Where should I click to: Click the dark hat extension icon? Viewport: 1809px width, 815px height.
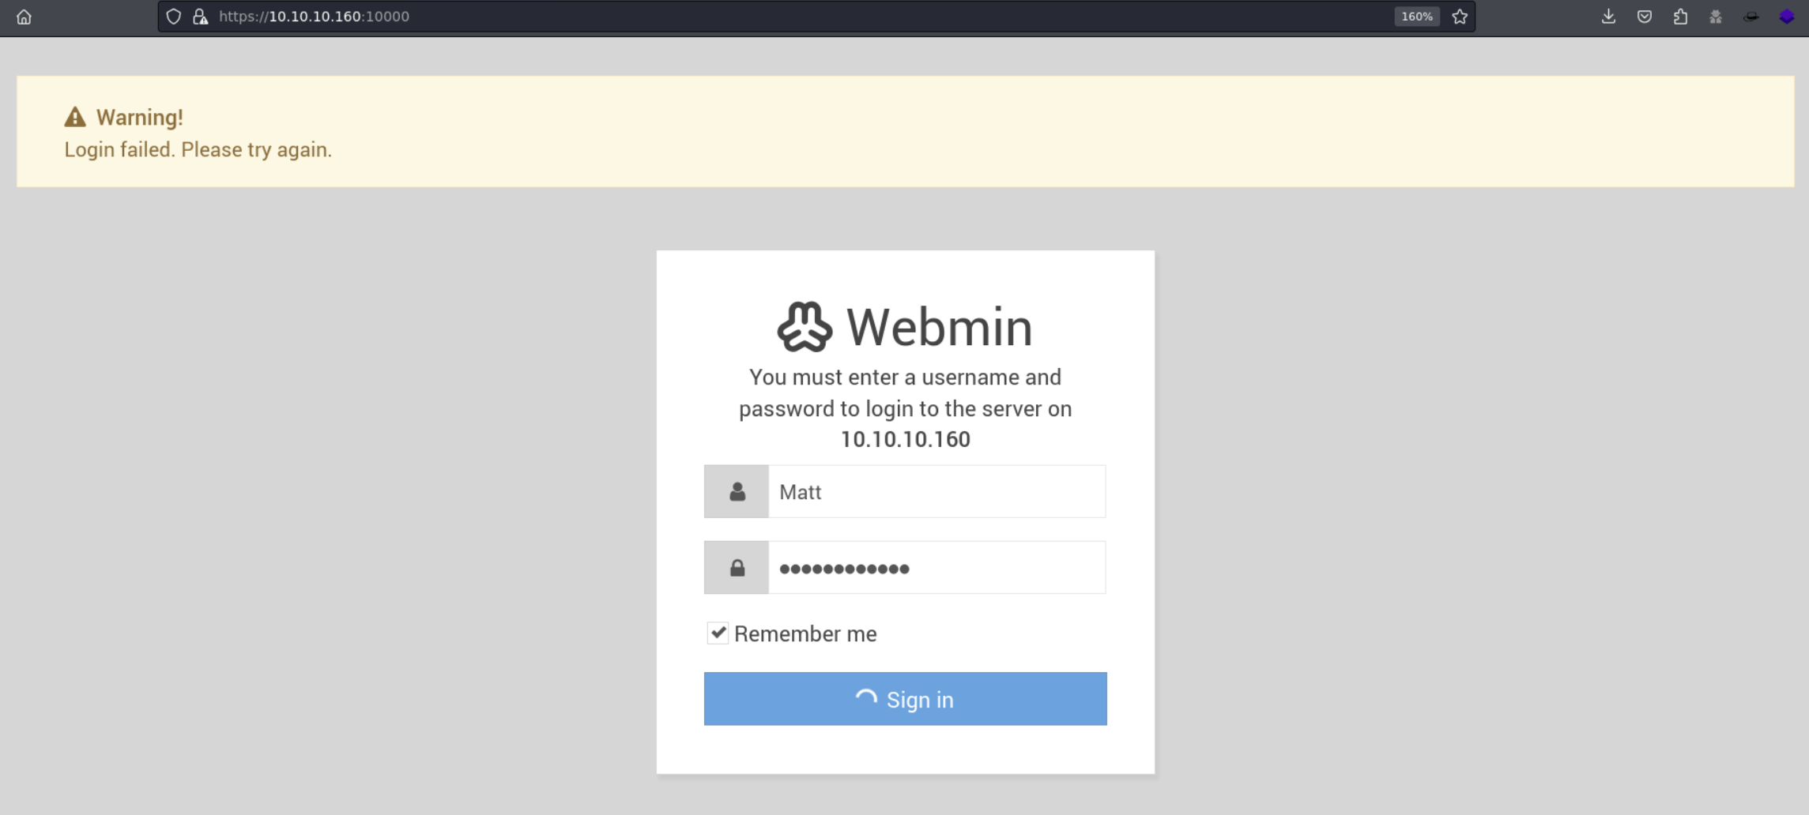point(1751,17)
